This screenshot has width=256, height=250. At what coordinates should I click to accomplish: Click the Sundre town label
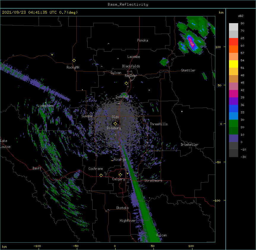87,116
